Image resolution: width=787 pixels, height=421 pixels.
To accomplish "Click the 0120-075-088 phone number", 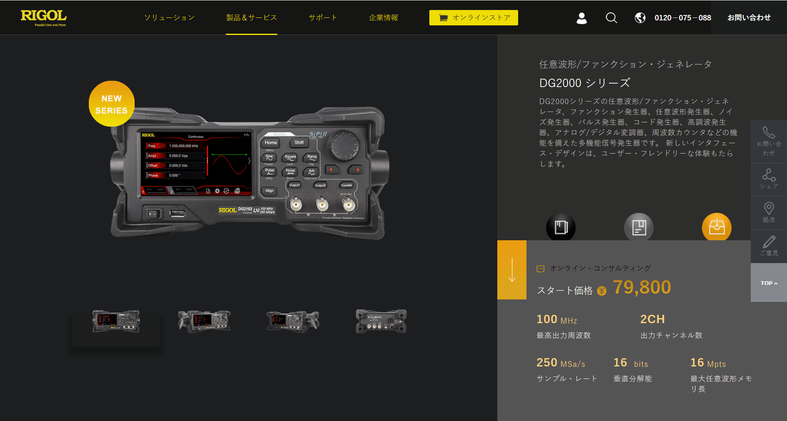I will point(683,18).
